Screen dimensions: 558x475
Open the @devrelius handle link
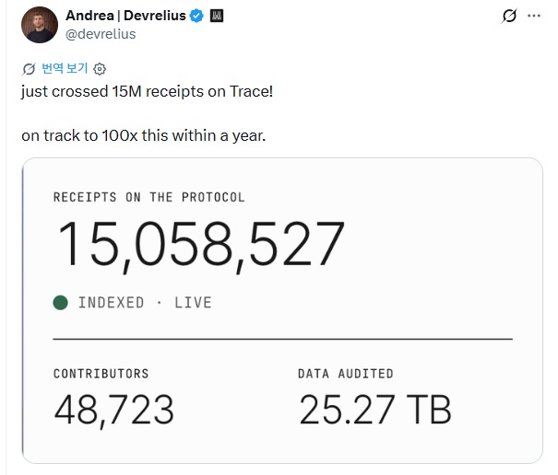point(101,34)
